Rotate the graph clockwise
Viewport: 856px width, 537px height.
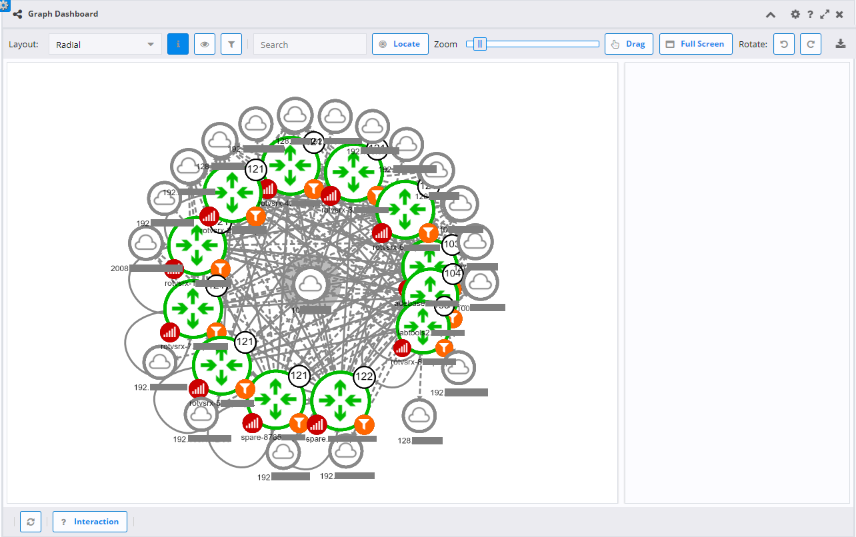[810, 44]
